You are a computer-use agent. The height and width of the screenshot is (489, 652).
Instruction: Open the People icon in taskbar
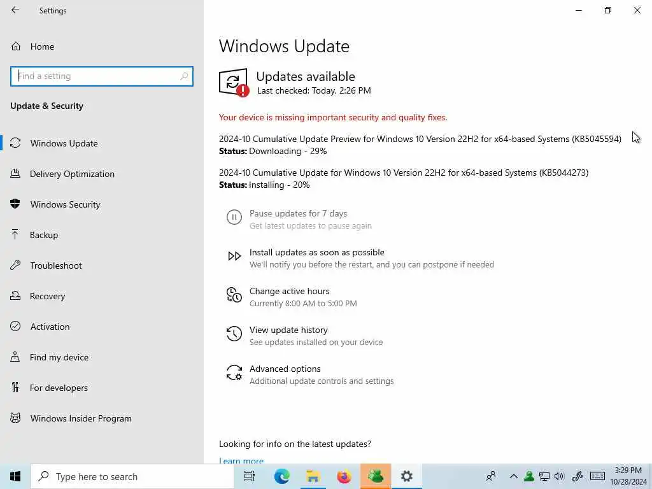[491, 476]
